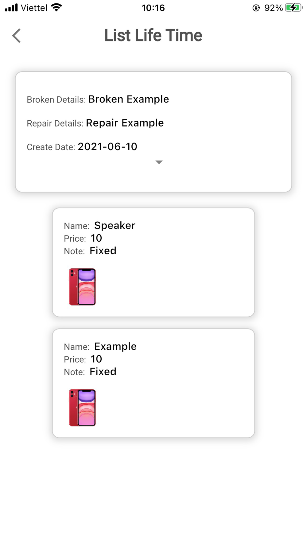Select the Repair Example text

pos(125,123)
